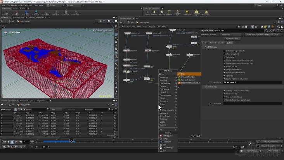
Task: Click the Environment Light shelf icon
Action: coord(196,12)
